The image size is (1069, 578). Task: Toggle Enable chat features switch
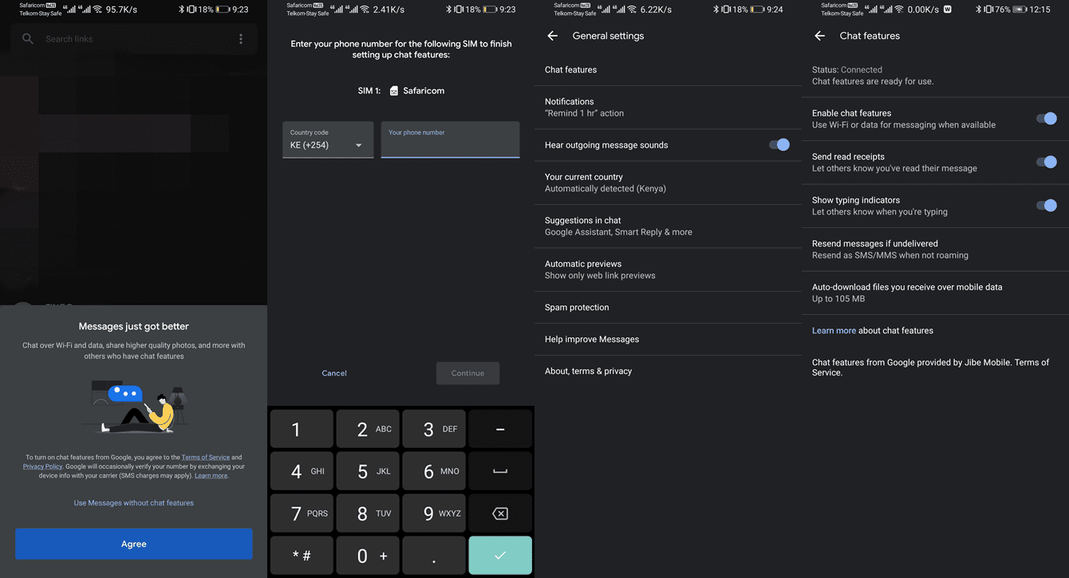(1046, 118)
